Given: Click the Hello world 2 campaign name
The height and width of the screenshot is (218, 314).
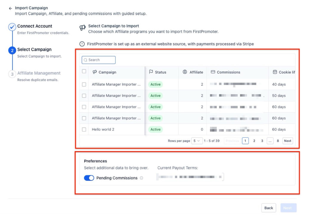Looking at the screenshot, I should [103, 129].
